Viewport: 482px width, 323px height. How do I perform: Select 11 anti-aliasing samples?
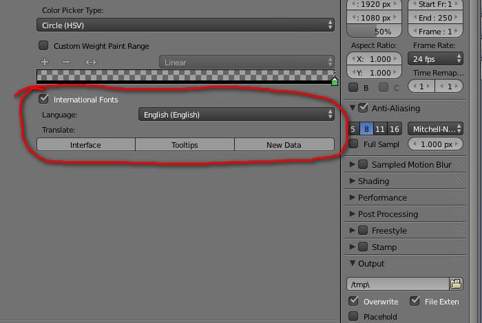coord(380,129)
